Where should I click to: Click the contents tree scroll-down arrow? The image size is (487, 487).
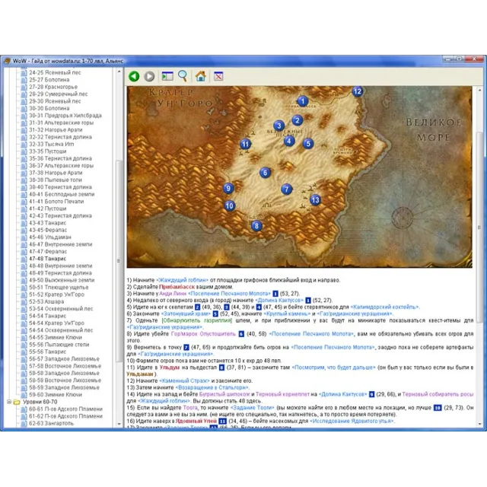point(119,424)
